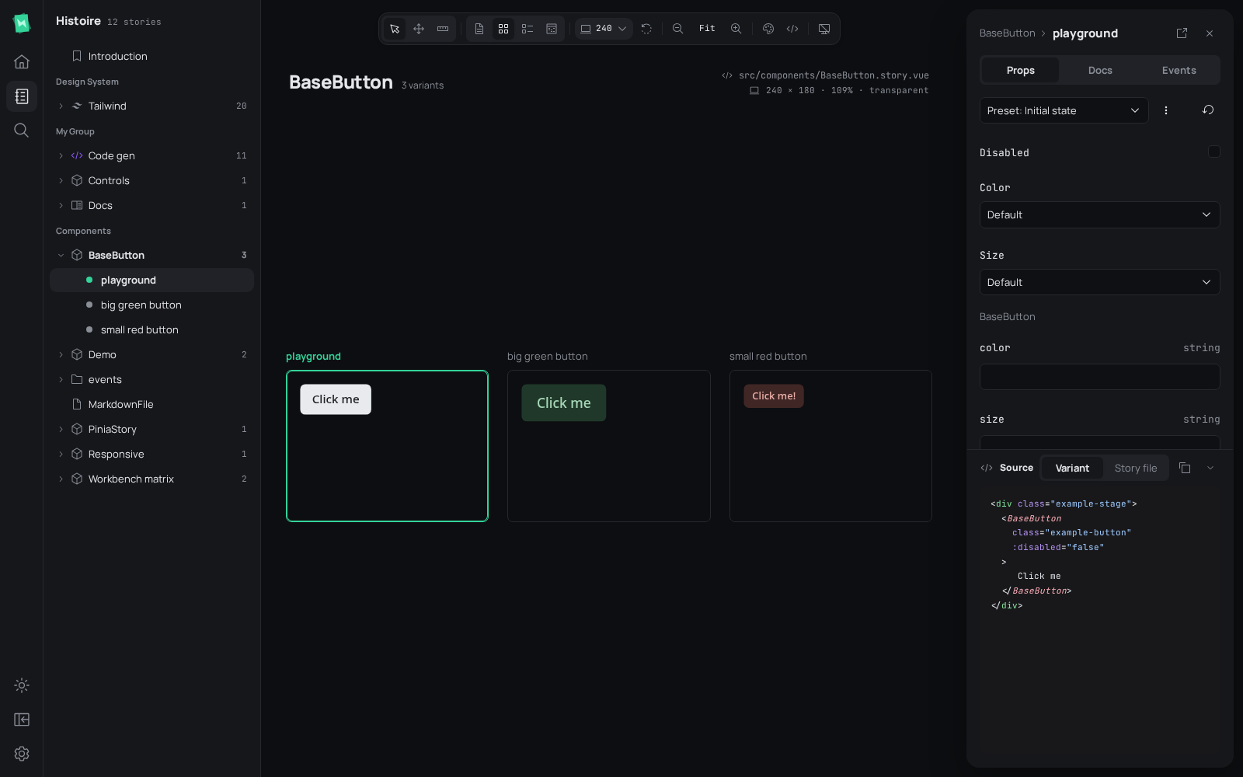
Task: Switch to list layout view
Action: pos(527,29)
